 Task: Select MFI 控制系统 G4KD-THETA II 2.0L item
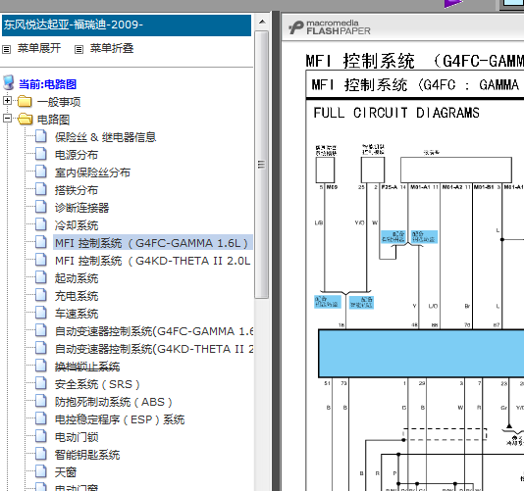click(153, 261)
